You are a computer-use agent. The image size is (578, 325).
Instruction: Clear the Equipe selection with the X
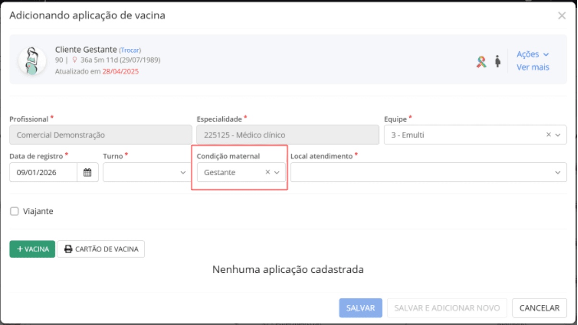549,135
